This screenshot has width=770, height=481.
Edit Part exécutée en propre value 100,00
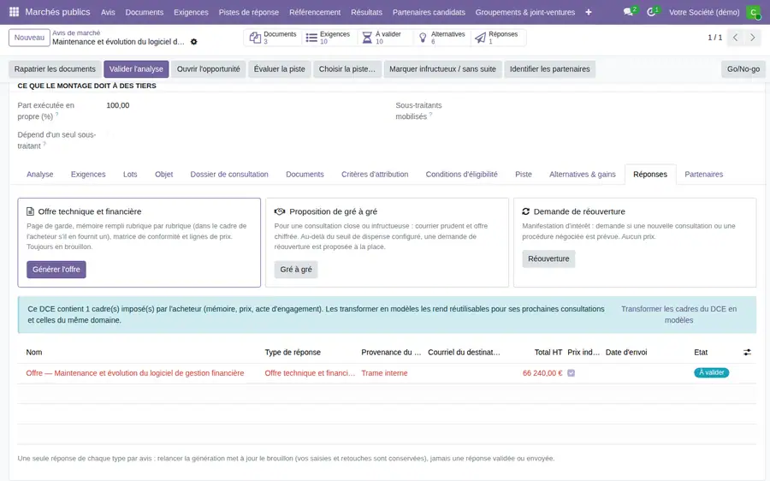click(x=118, y=105)
